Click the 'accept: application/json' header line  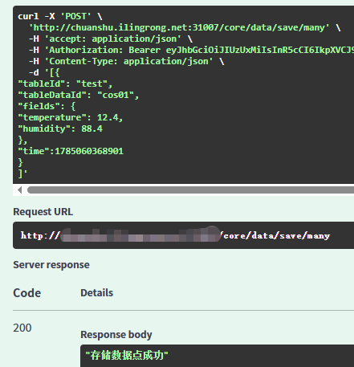click(111, 39)
